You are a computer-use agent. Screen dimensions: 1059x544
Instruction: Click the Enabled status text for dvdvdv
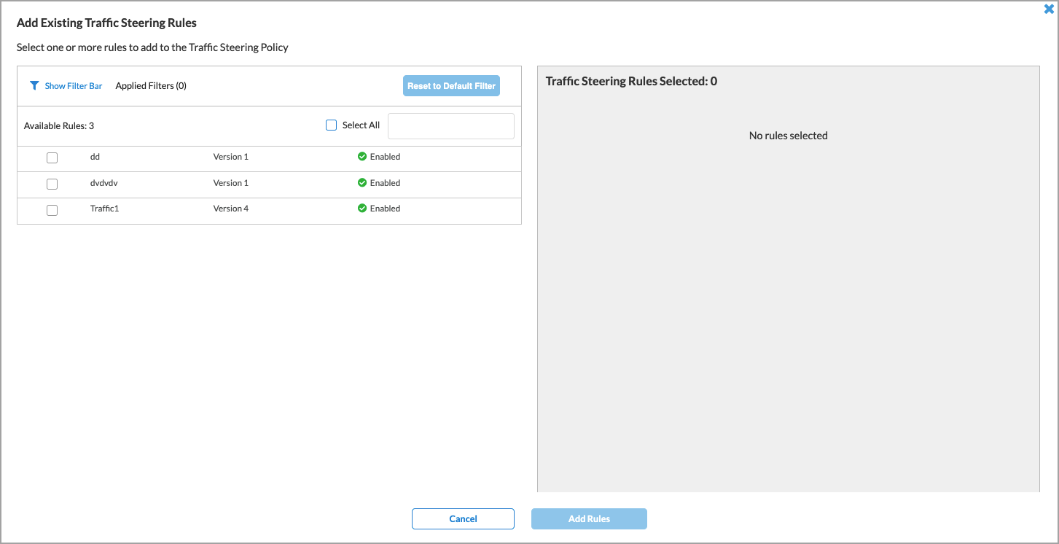(385, 182)
